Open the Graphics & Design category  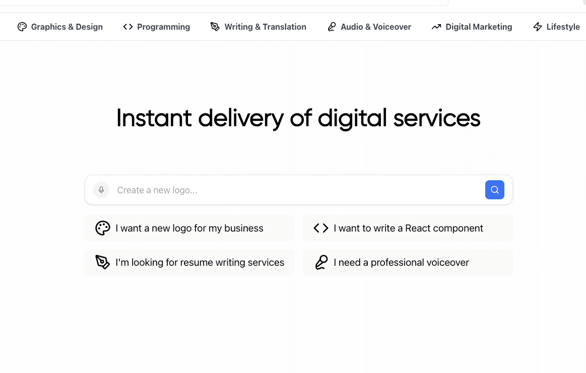point(60,27)
